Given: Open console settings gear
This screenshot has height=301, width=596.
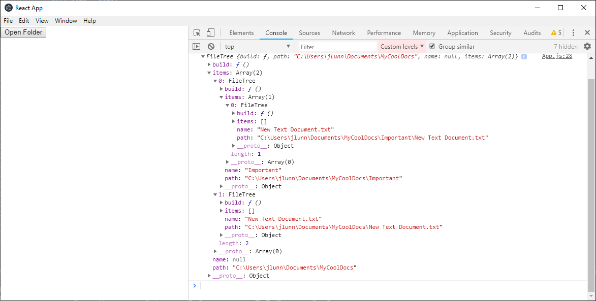Looking at the screenshot, I should coord(587,46).
